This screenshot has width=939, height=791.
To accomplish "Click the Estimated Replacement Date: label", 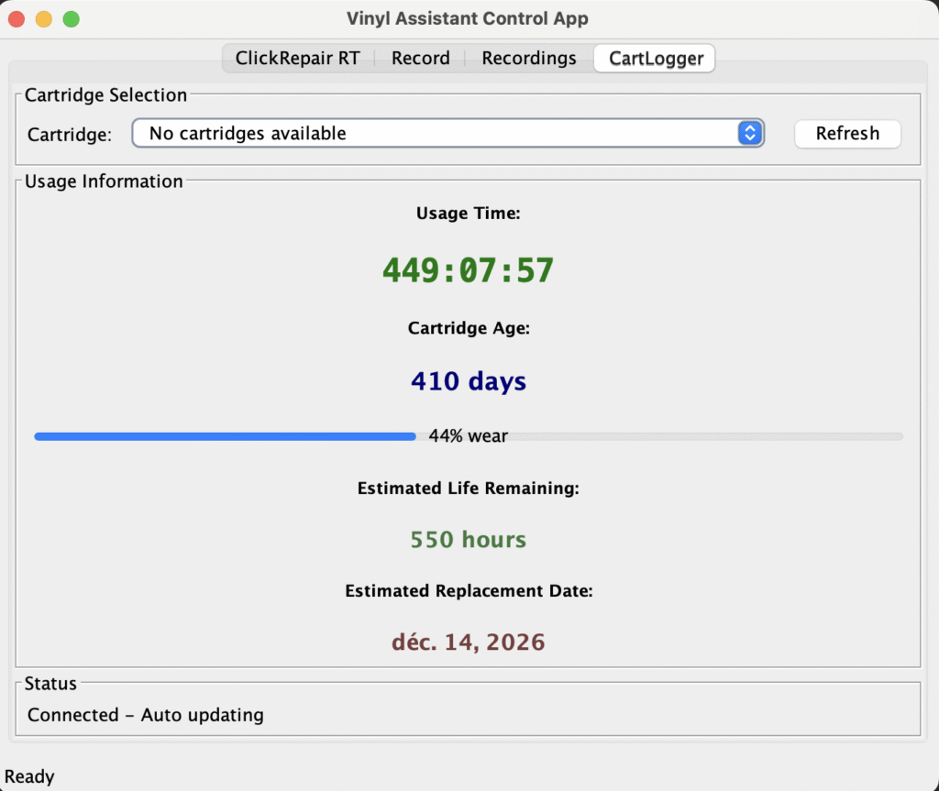I will (x=469, y=591).
